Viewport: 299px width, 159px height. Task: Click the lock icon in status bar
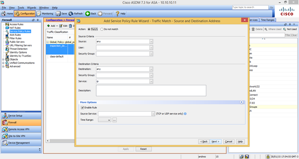(268, 157)
